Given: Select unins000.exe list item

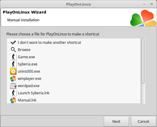Looking at the screenshot, I should (29, 71).
